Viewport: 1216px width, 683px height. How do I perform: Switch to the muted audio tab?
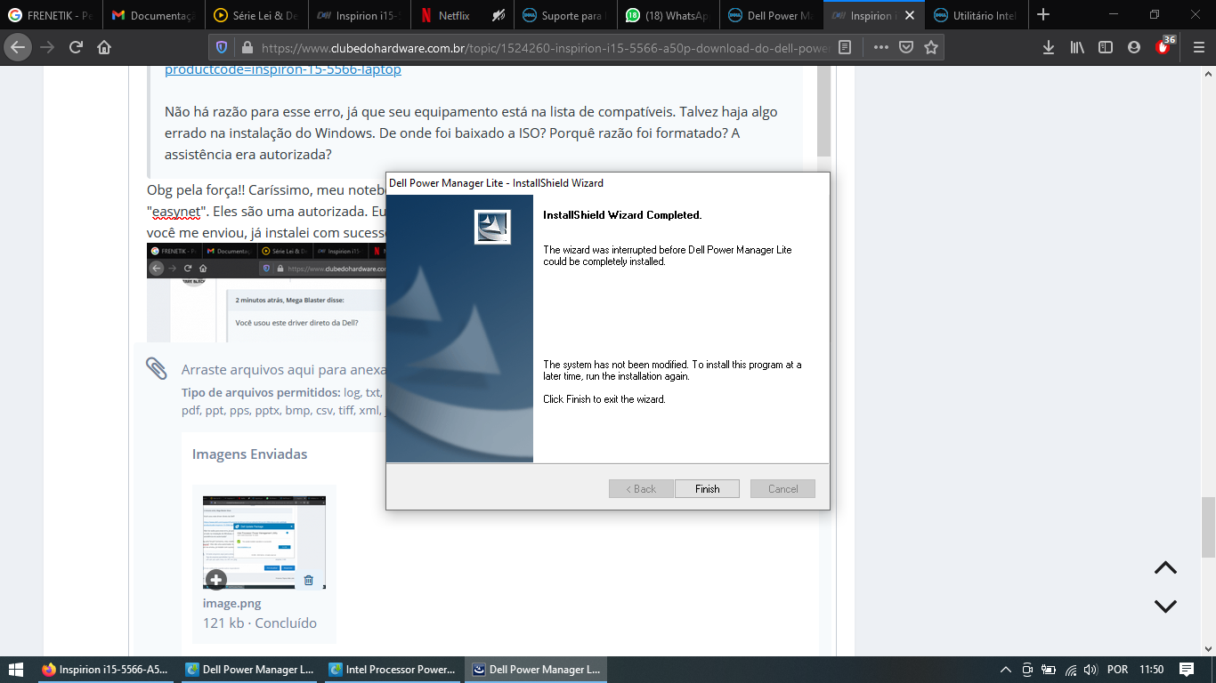tap(499, 15)
